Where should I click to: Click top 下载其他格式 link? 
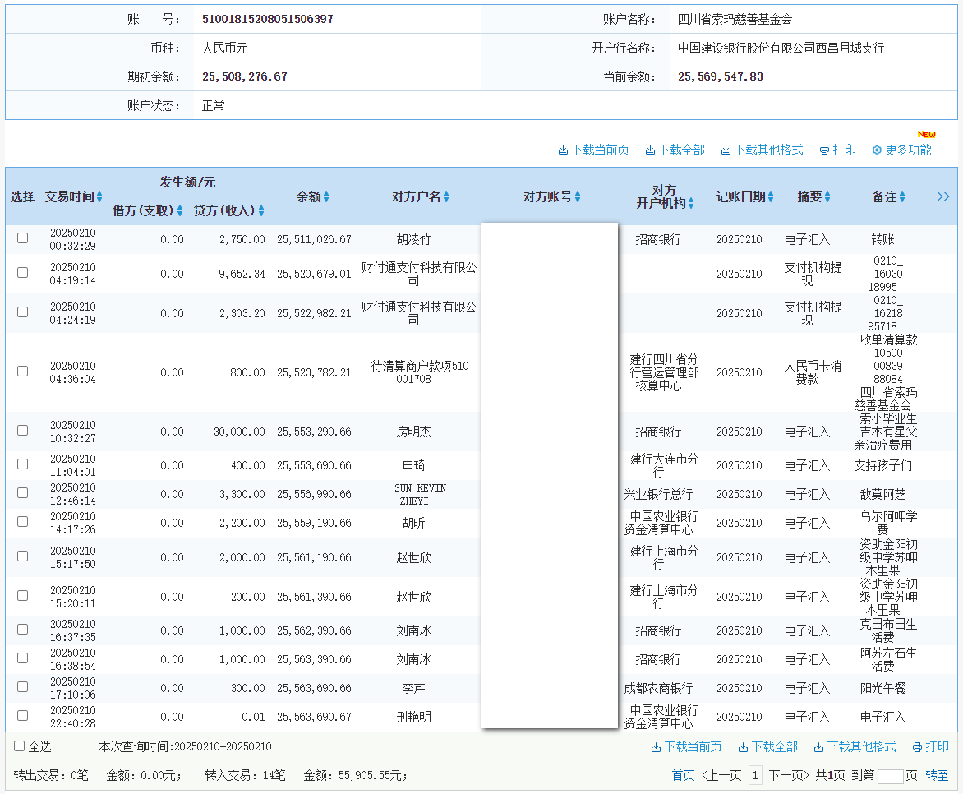coord(768,150)
